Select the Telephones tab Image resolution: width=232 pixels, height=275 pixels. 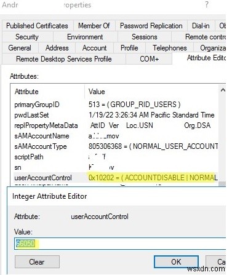170,48
